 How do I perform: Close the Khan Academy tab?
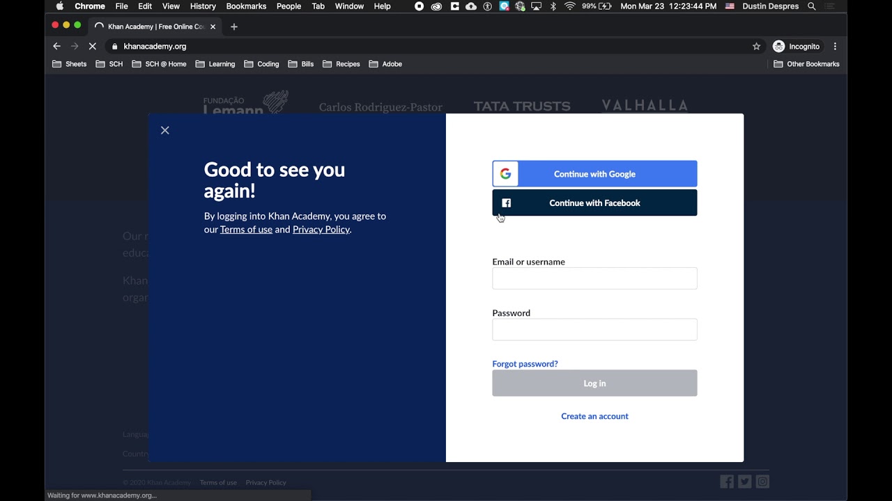213,26
